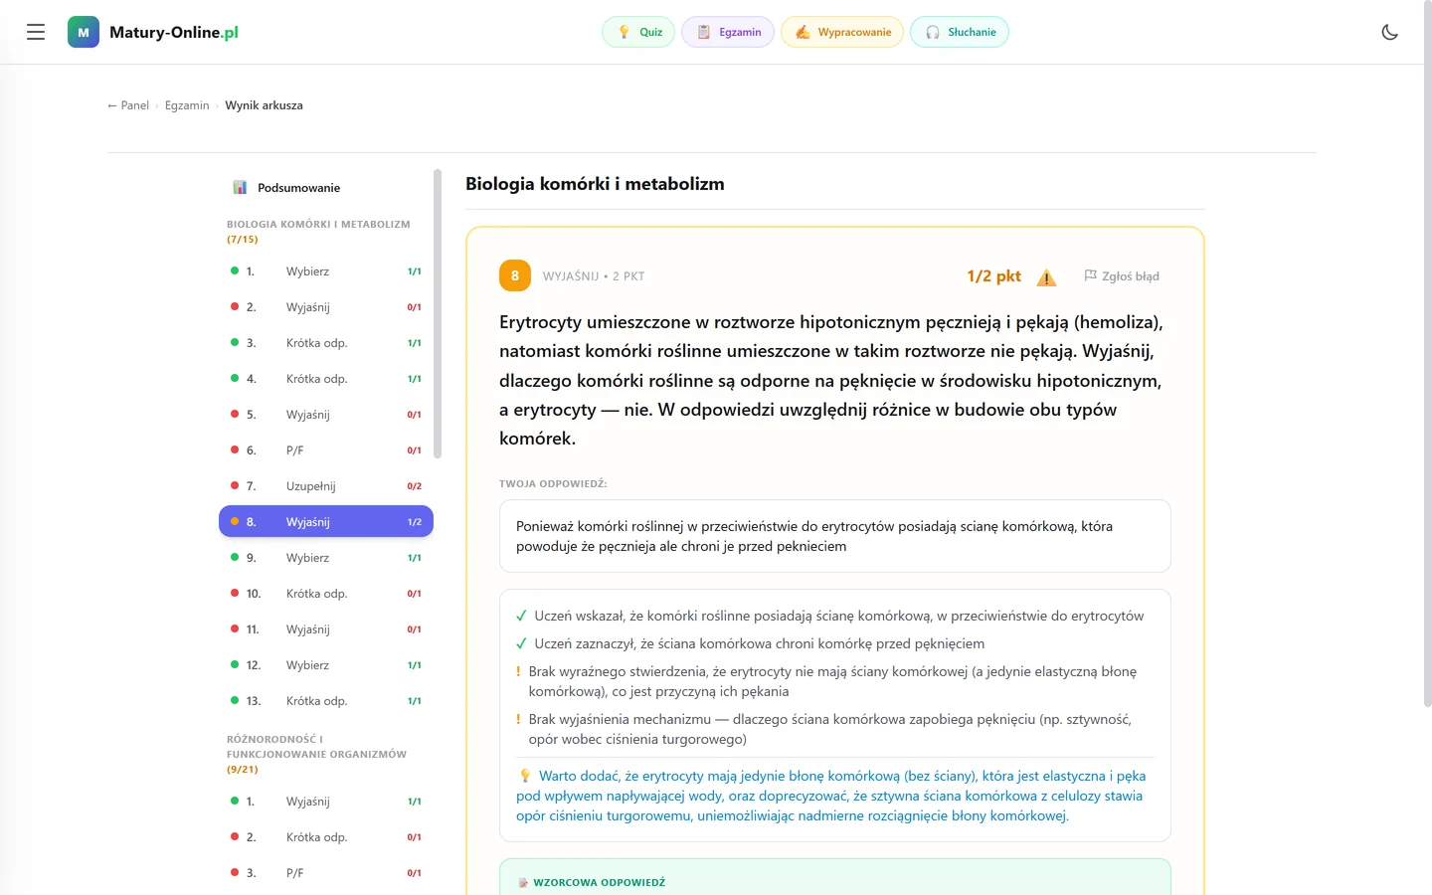Click the Zgłoś błąd report button
Image resolution: width=1432 pixels, height=895 pixels.
point(1122,276)
